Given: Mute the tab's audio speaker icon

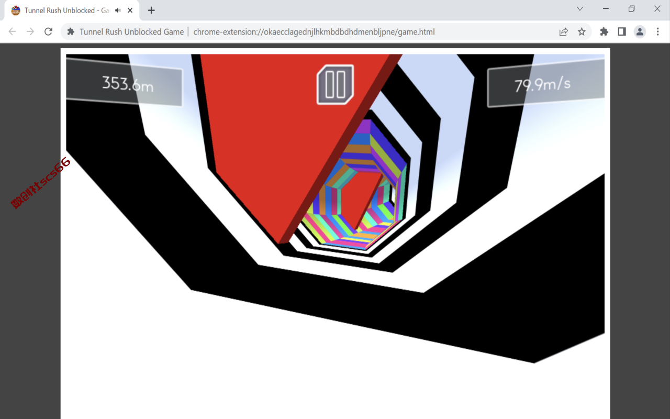Looking at the screenshot, I should click(118, 10).
